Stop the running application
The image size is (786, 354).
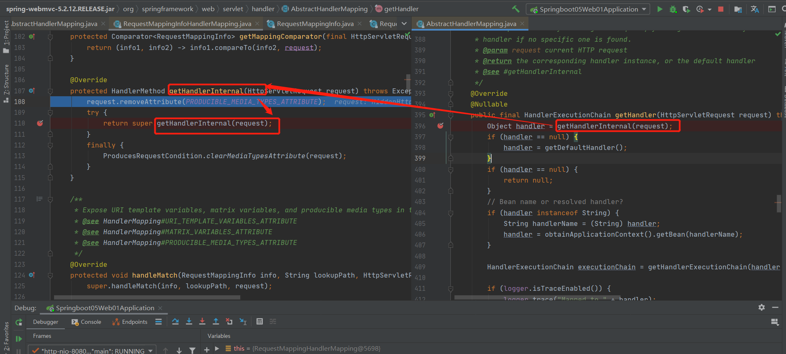[721, 9]
